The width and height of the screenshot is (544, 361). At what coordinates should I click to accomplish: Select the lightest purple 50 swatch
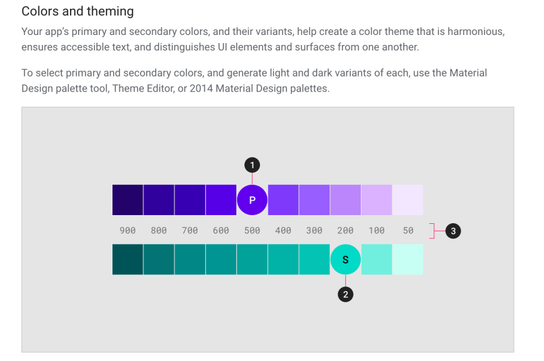pos(408,200)
